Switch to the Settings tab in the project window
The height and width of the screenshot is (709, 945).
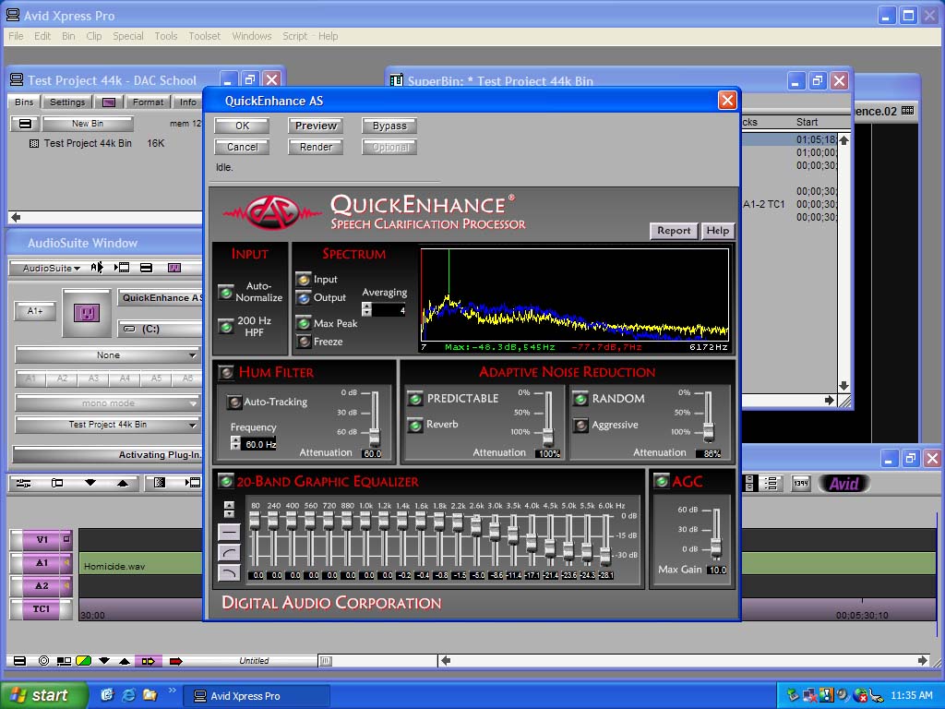tap(66, 102)
